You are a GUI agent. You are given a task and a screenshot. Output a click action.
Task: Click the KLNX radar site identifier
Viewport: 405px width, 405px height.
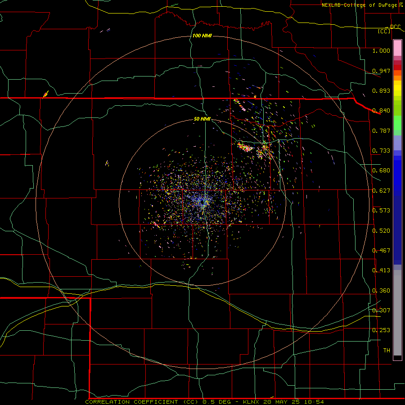click(251, 402)
